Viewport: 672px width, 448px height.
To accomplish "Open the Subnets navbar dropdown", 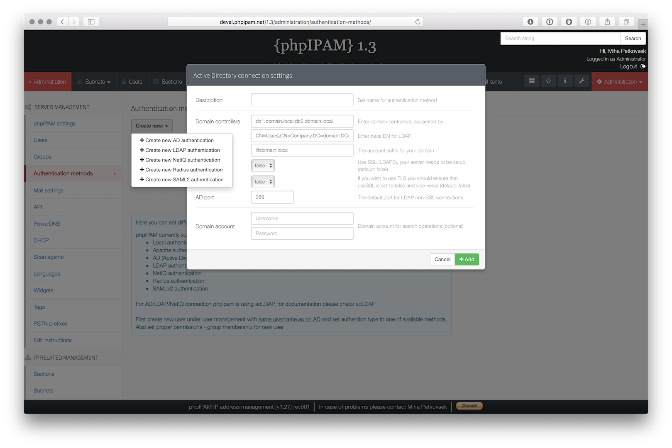I will tap(94, 82).
